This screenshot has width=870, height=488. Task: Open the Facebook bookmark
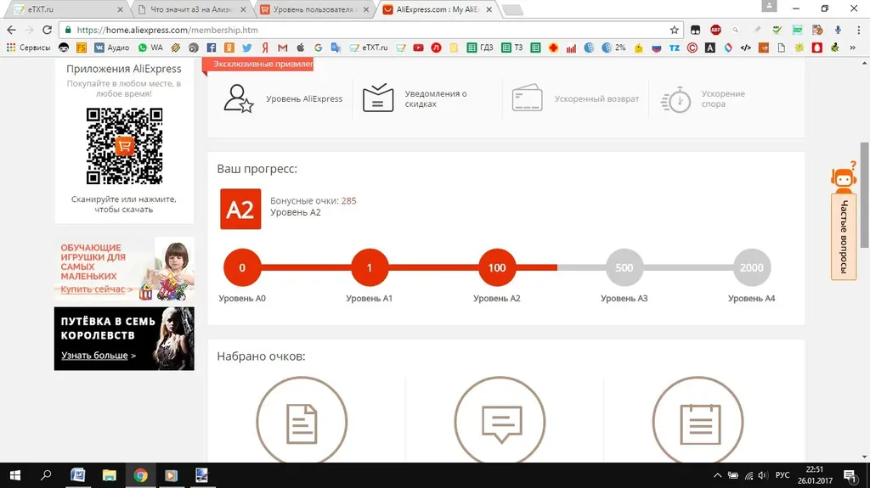212,48
